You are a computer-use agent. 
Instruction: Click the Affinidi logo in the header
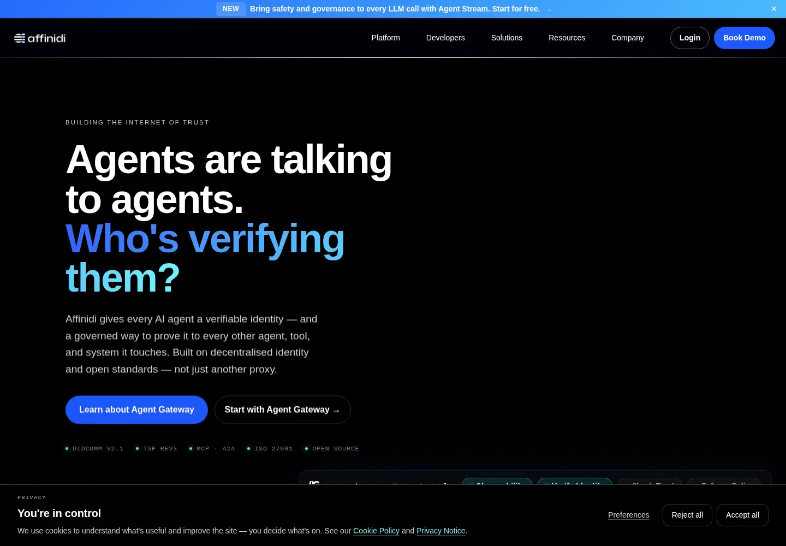click(x=40, y=38)
